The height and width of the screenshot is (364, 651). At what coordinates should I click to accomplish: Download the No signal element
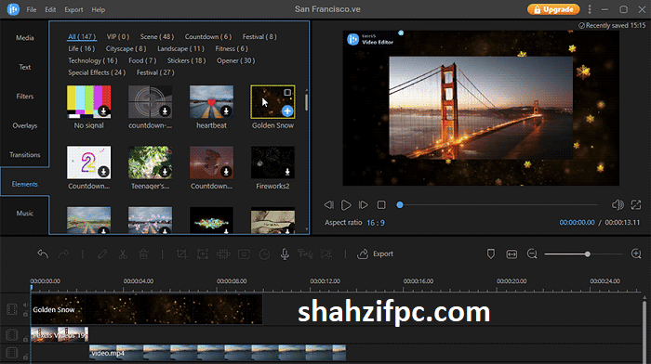pos(103,111)
